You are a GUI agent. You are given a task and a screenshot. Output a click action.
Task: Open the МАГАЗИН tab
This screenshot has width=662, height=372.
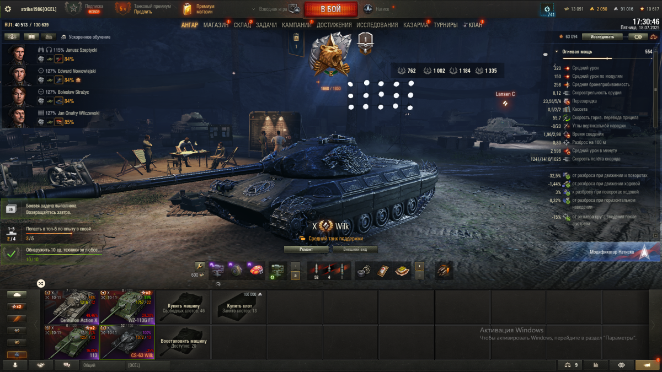tap(216, 25)
